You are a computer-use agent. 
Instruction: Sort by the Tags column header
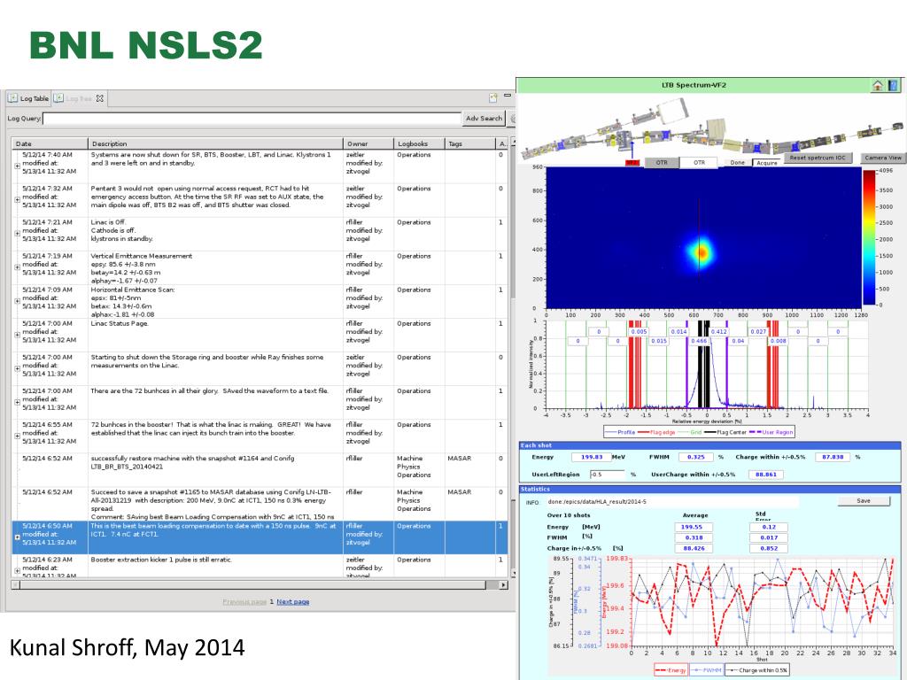[470, 143]
